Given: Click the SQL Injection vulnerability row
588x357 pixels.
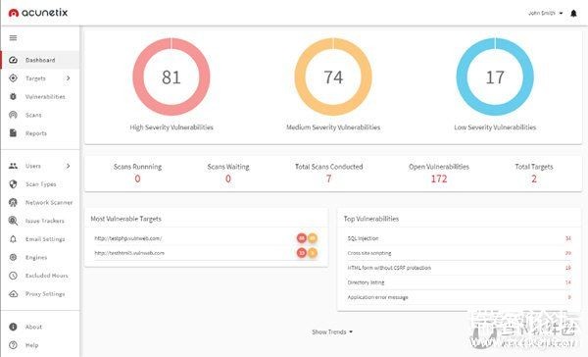Looking at the screenshot, I should (459, 238).
